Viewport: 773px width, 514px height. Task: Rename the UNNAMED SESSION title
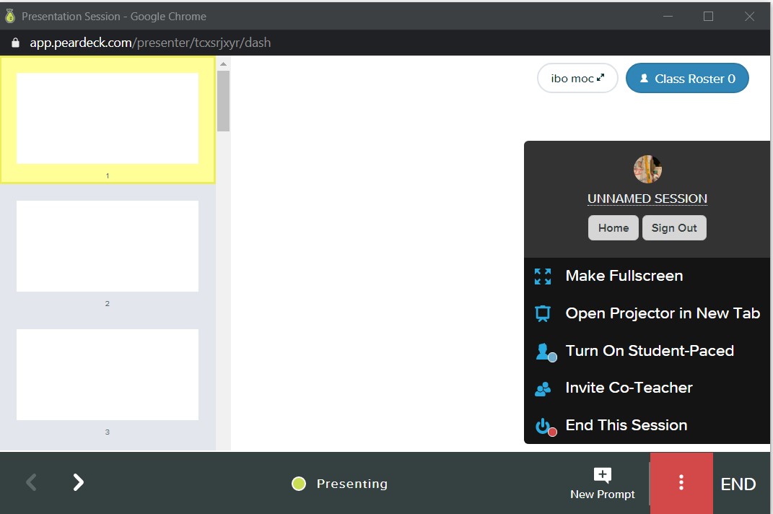point(647,199)
